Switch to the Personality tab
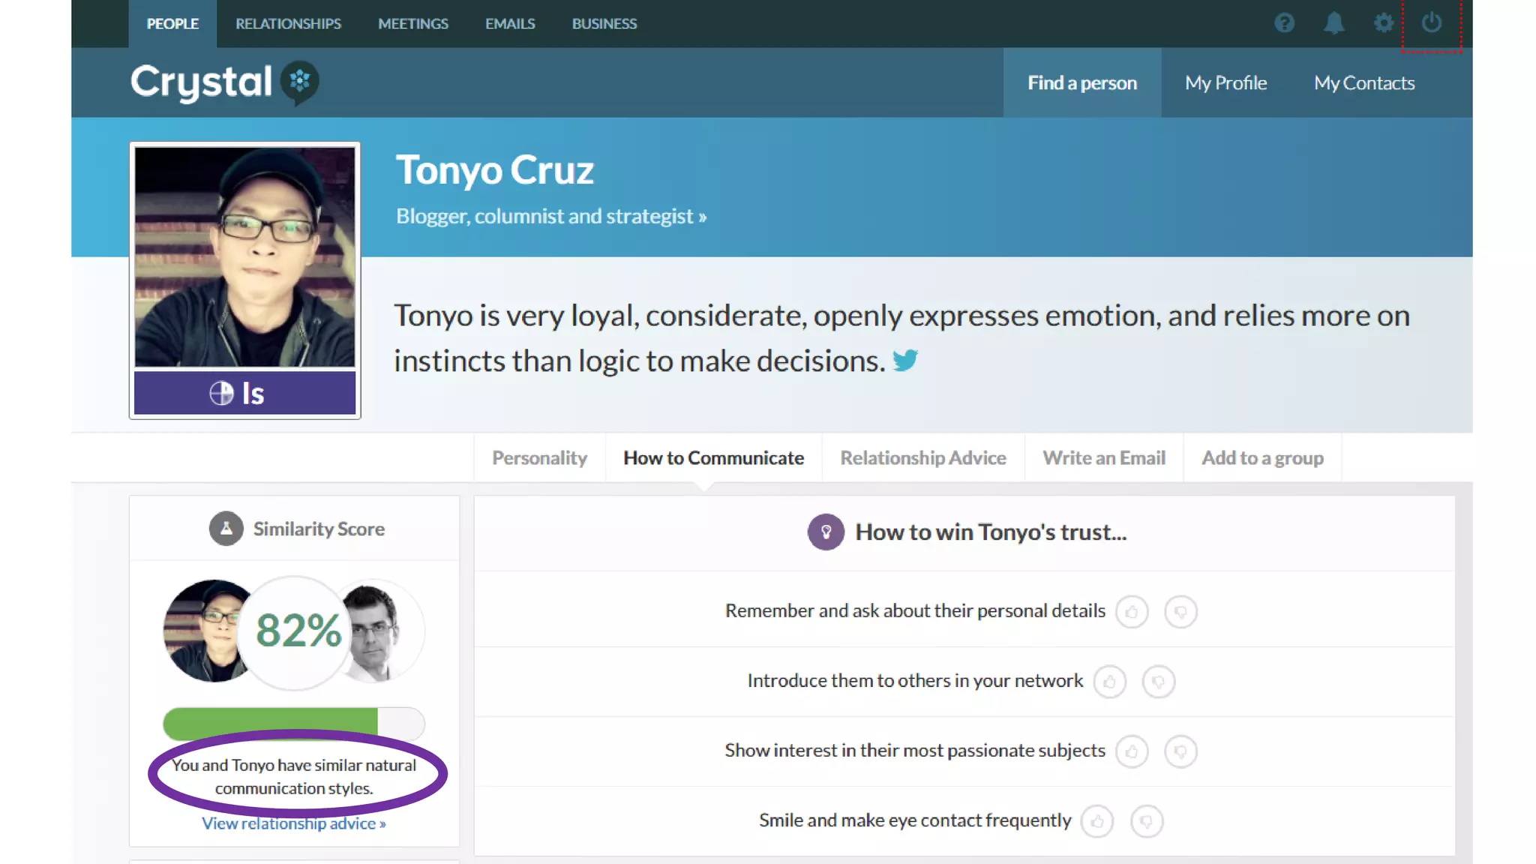The height and width of the screenshot is (864, 1536). pyautogui.click(x=539, y=457)
